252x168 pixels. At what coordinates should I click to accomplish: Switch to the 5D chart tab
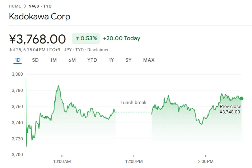pos(35,60)
